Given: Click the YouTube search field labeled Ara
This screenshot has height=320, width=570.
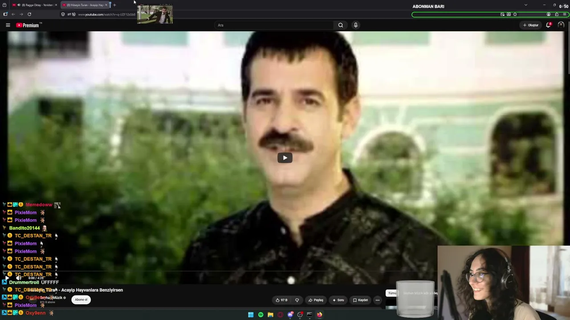Looking at the screenshot, I should (274, 25).
